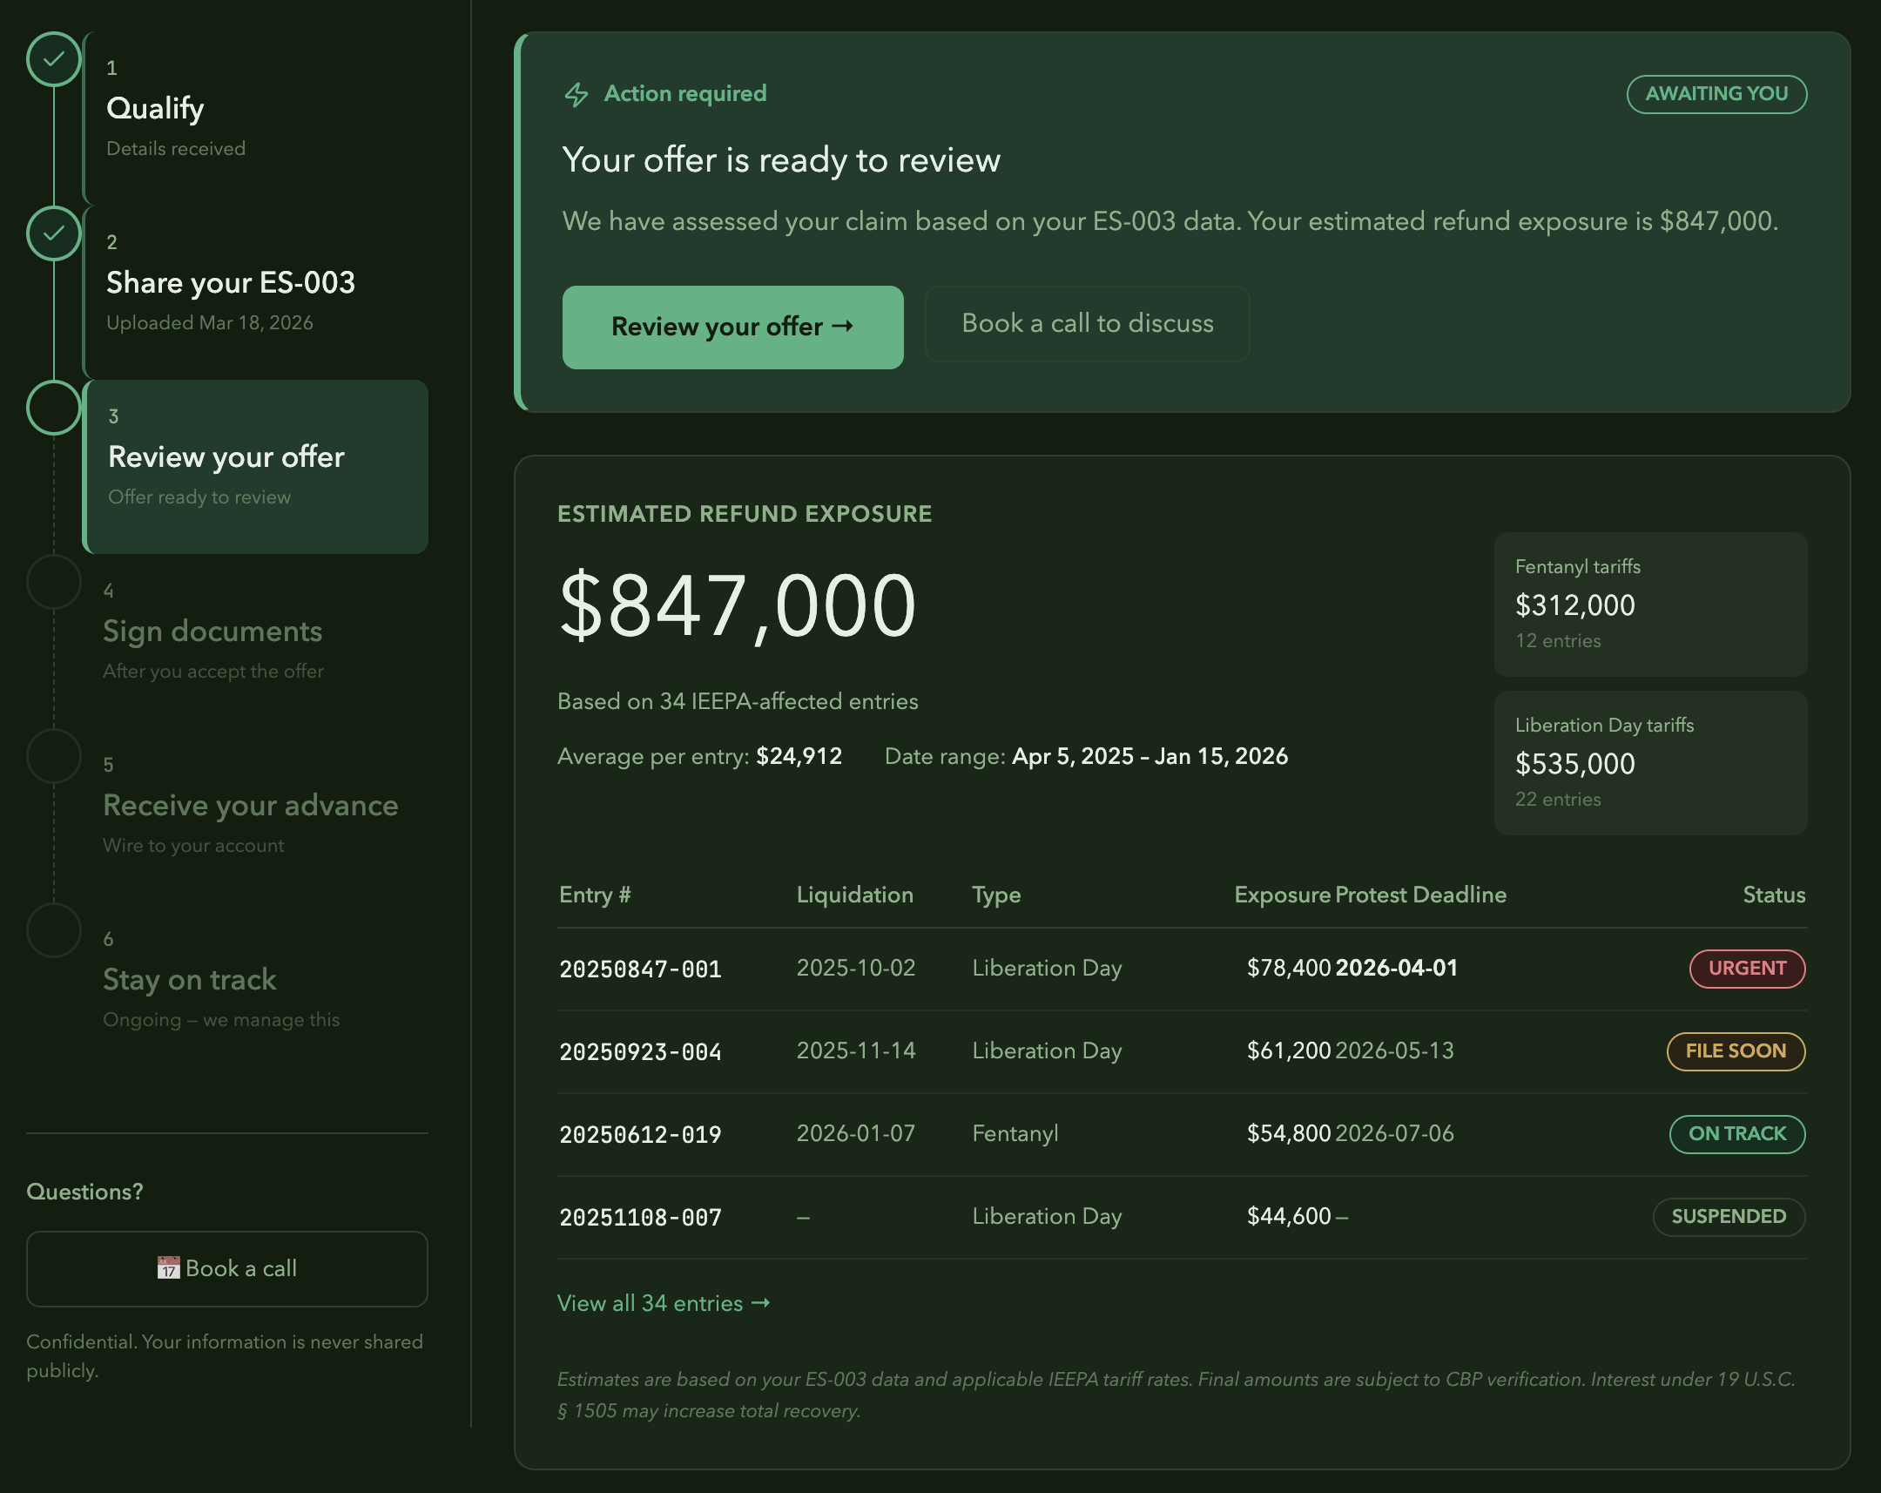Click the Sign documents step circle
This screenshot has height=1493, width=1881.
54,582
